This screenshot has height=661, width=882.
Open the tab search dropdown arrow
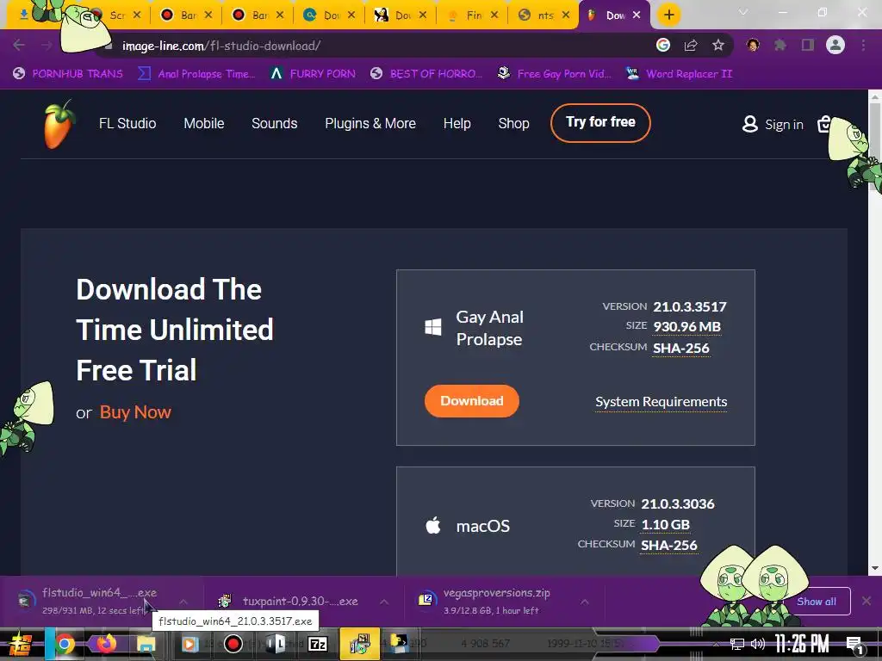[743, 12]
